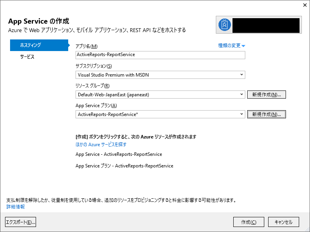Click the アプリ名 input field
This screenshot has height=232, width=310.
pos(160,55)
